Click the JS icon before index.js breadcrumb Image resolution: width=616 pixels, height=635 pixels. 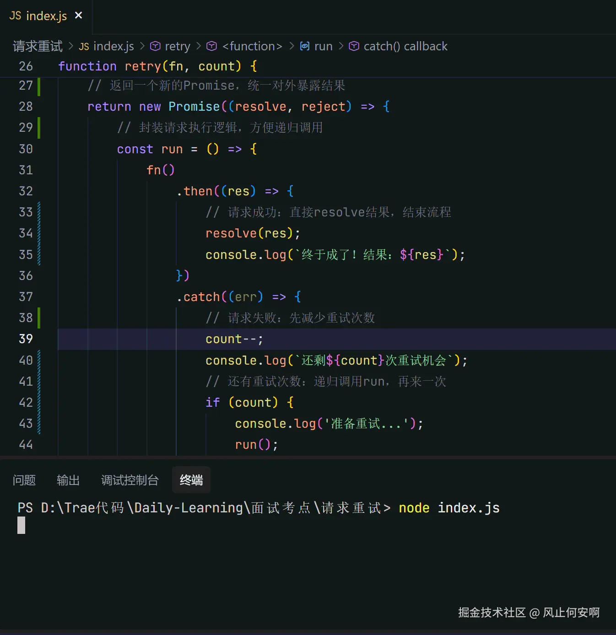point(84,46)
